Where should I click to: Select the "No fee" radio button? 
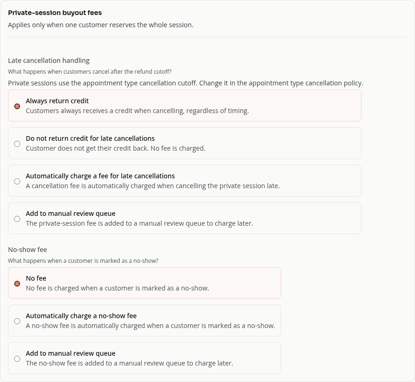17,283
